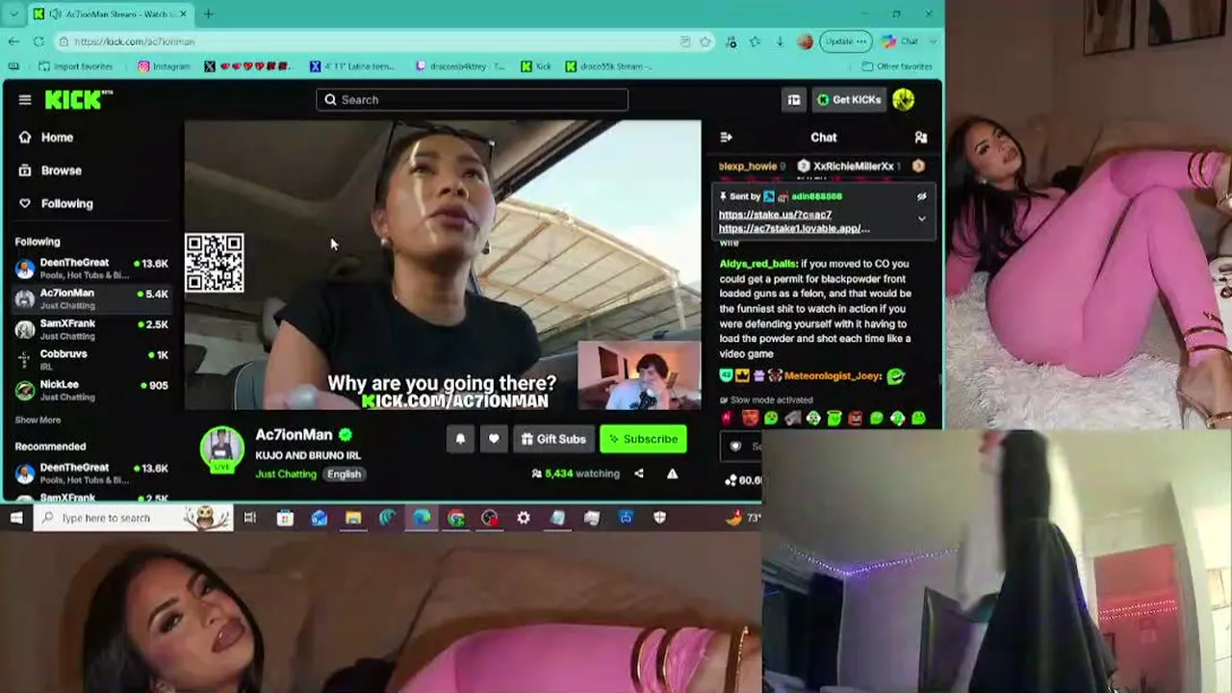The image size is (1232, 693).
Task: Open the tab list dropdown arrow
Action: [13, 13]
